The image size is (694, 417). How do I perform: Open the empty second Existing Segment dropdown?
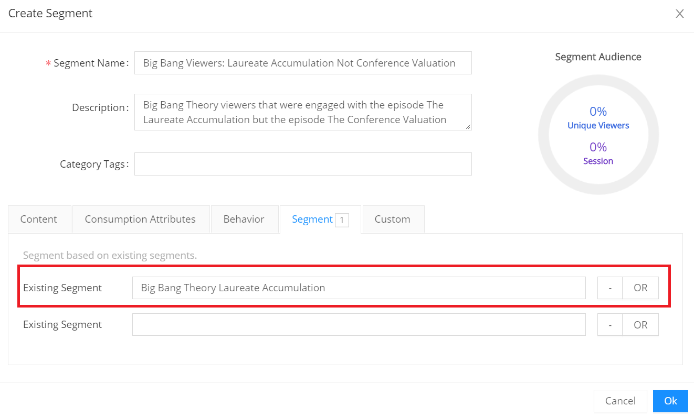pyautogui.click(x=359, y=325)
